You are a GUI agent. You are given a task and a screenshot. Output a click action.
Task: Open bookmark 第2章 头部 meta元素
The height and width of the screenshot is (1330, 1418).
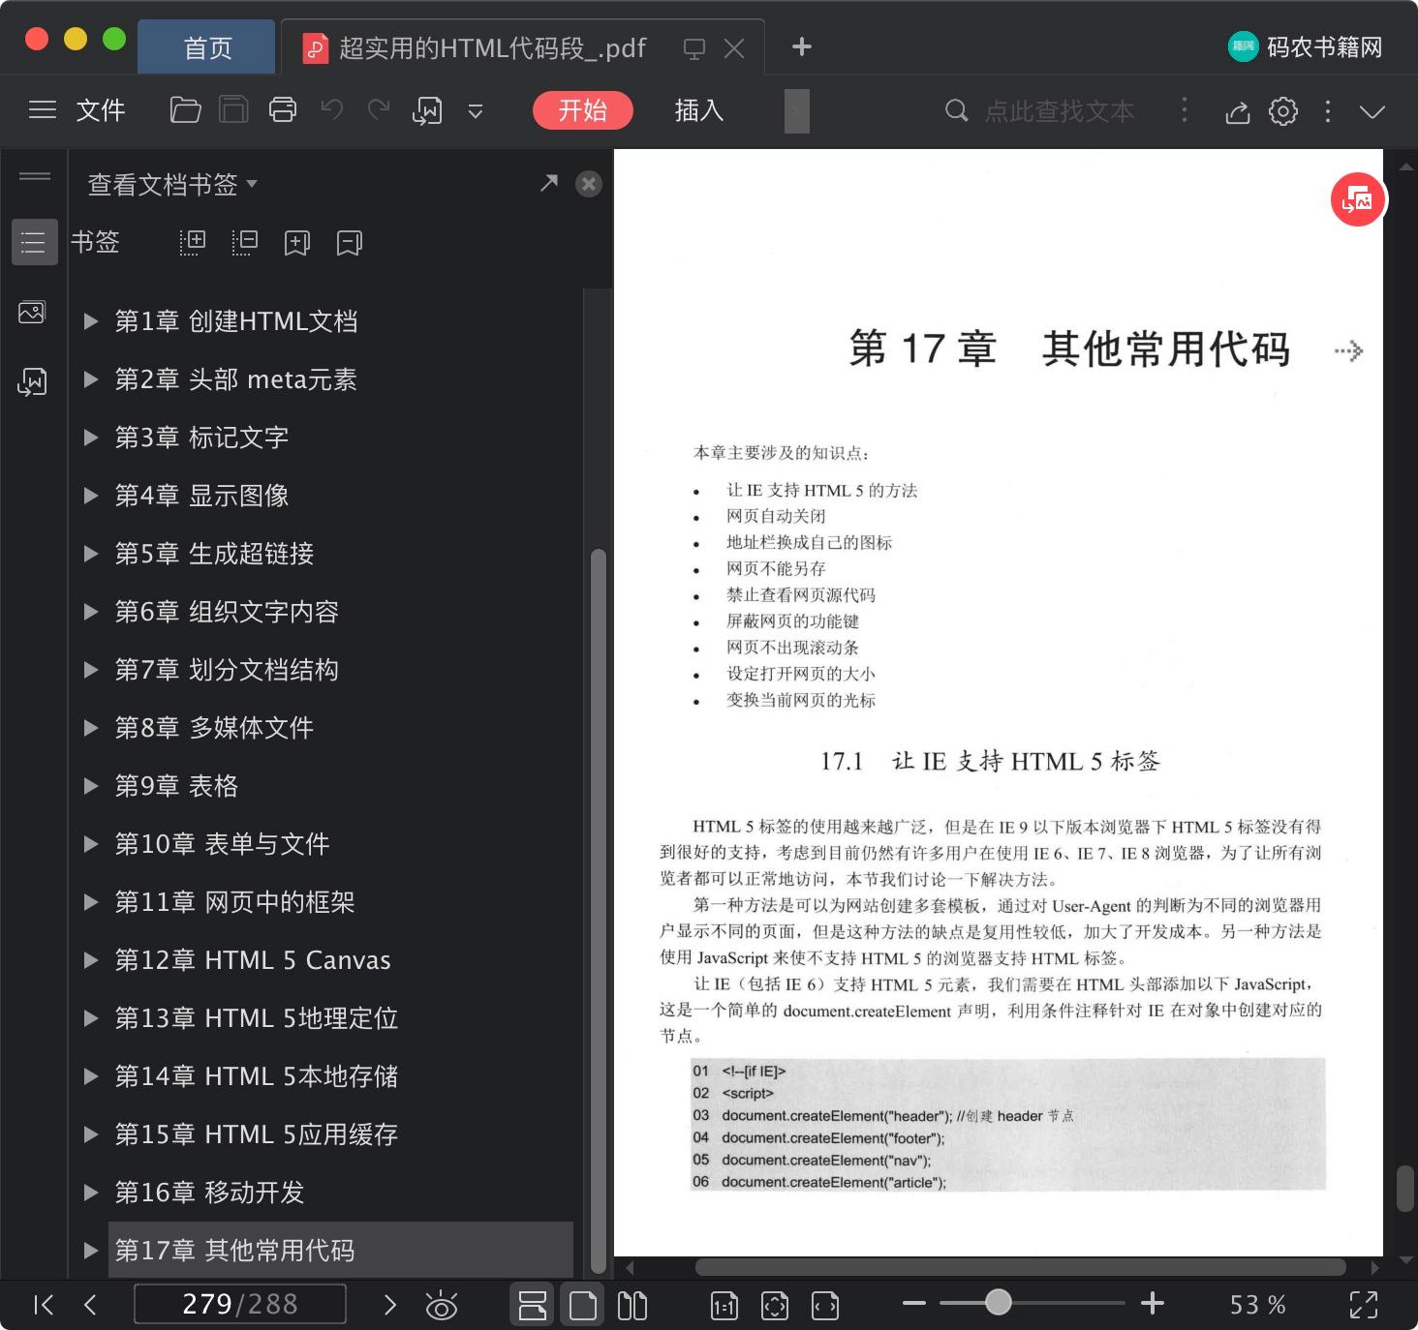click(x=236, y=379)
